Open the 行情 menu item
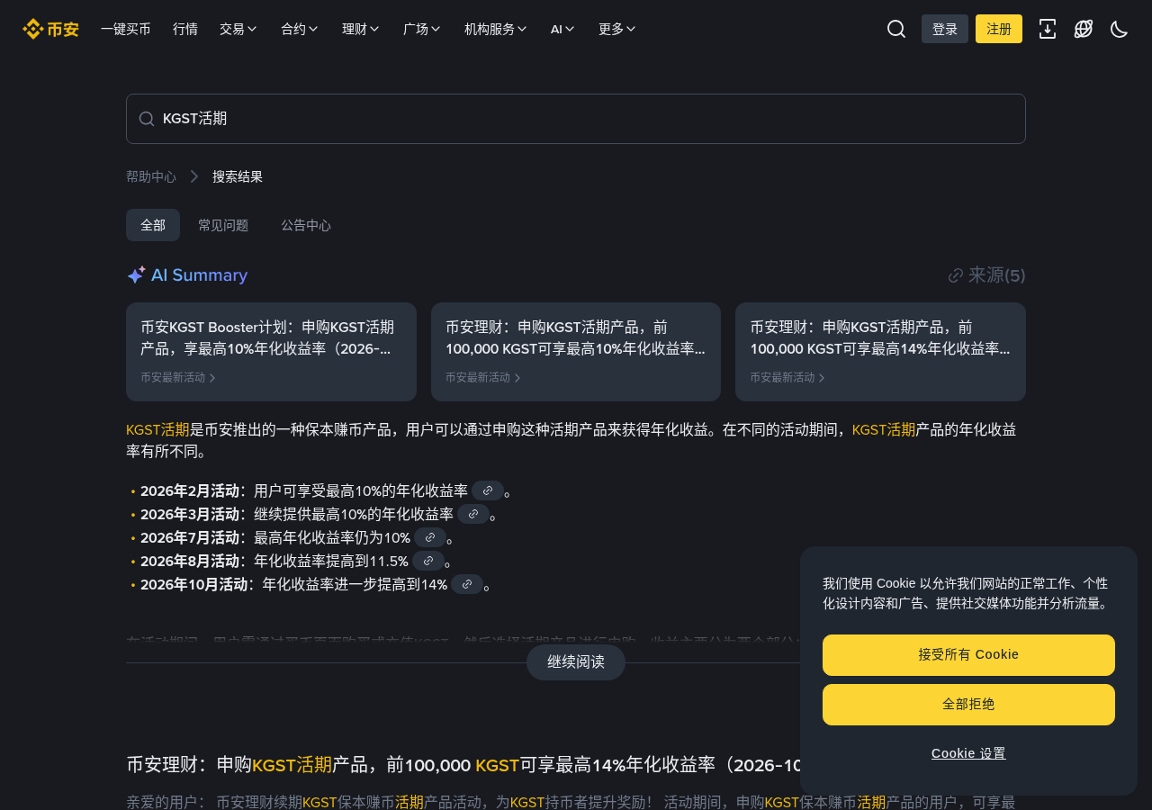This screenshot has width=1152, height=810. pyautogui.click(x=185, y=29)
